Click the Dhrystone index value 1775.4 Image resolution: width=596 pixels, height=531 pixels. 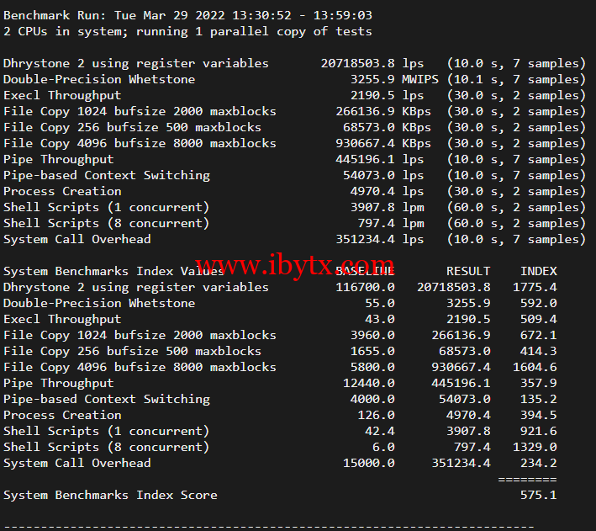535,287
